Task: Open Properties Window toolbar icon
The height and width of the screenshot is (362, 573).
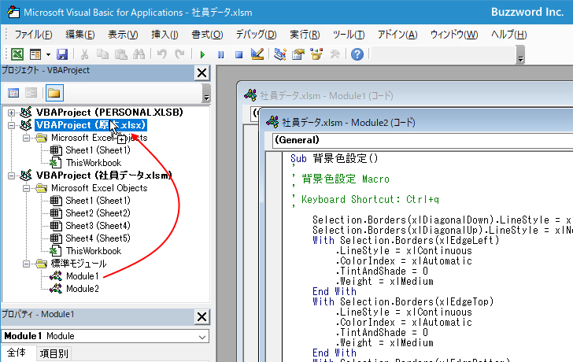Action: coord(298,54)
